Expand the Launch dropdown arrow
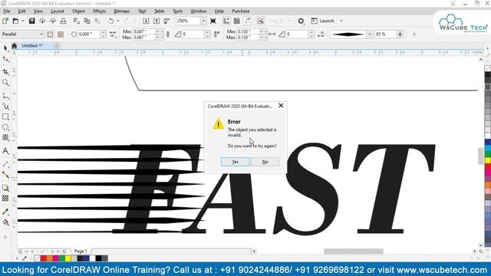Screen dimensions: 491x276 click(341, 21)
